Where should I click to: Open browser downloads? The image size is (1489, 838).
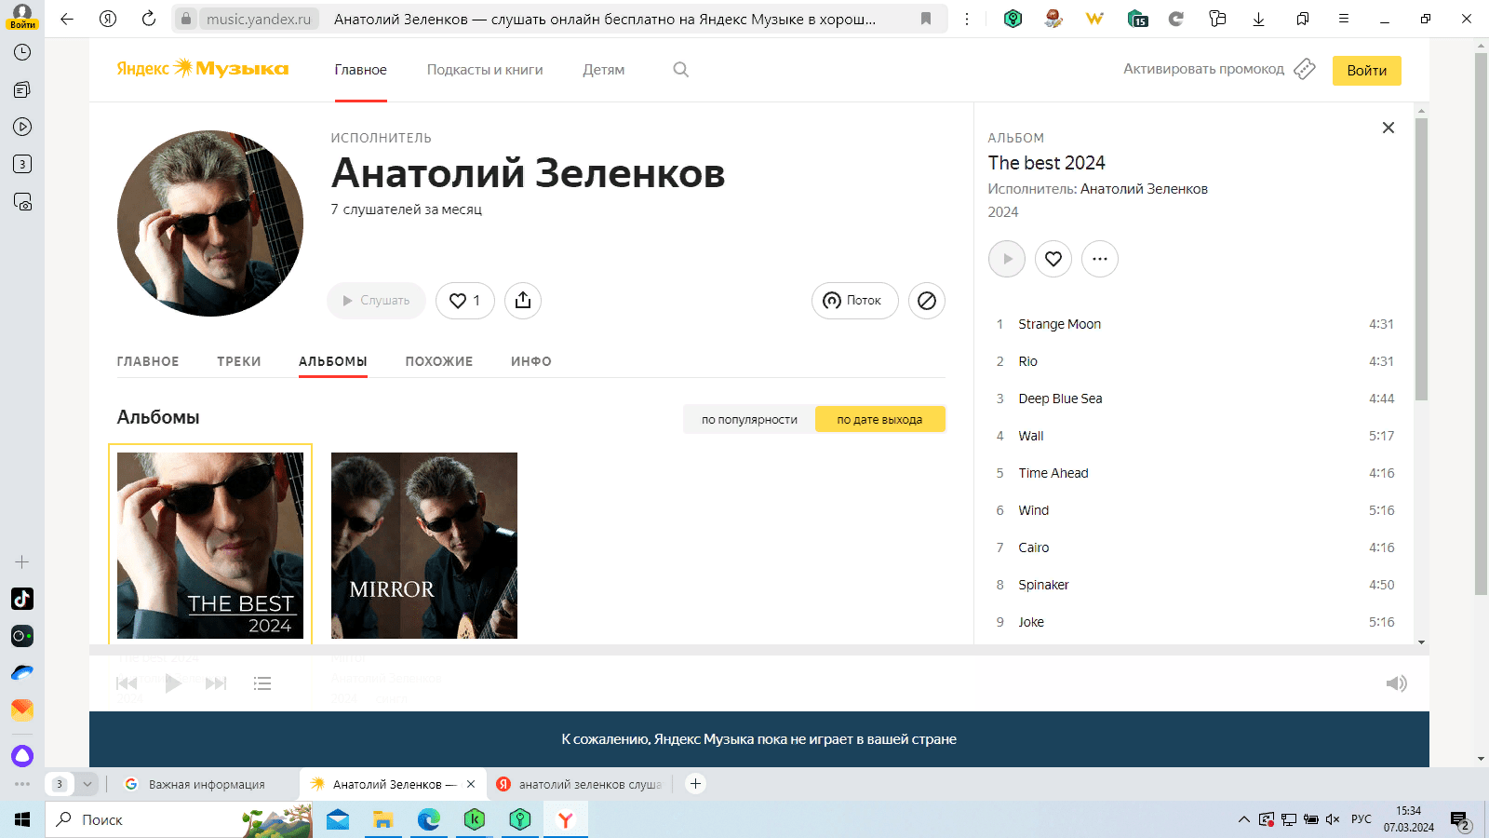point(1258,19)
